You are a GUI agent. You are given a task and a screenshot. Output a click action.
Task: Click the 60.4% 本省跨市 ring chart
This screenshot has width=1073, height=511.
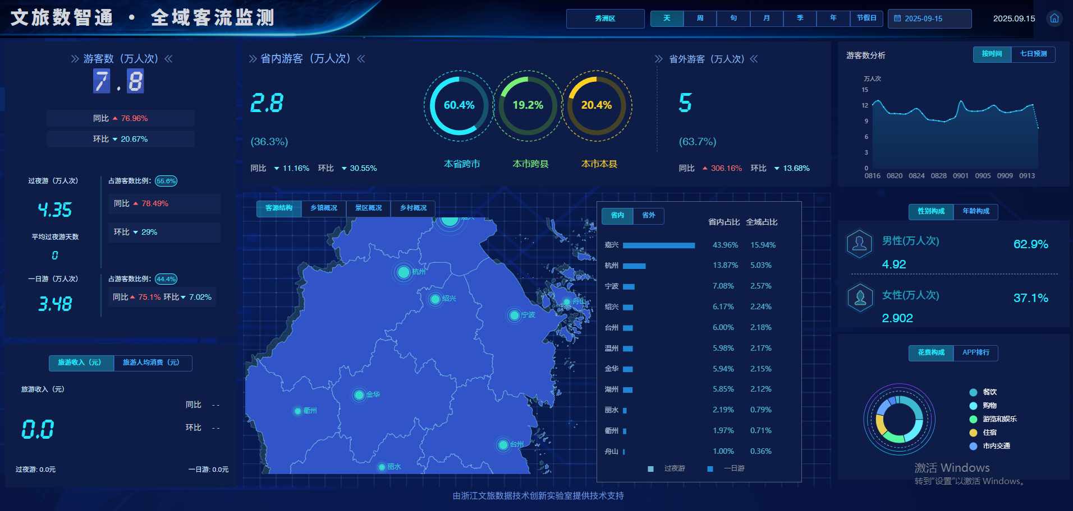point(459,105)
